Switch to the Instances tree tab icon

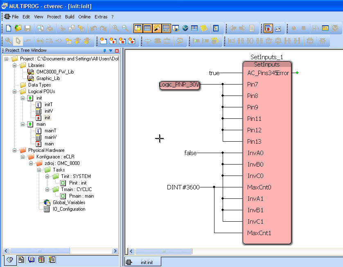pyautogui.click(x=52, y=260)
